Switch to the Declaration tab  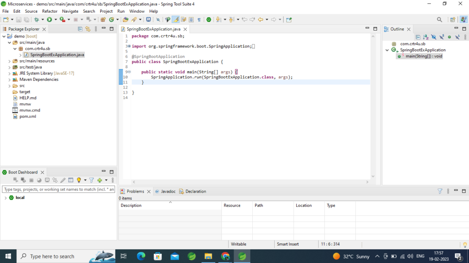pos(193,191)
